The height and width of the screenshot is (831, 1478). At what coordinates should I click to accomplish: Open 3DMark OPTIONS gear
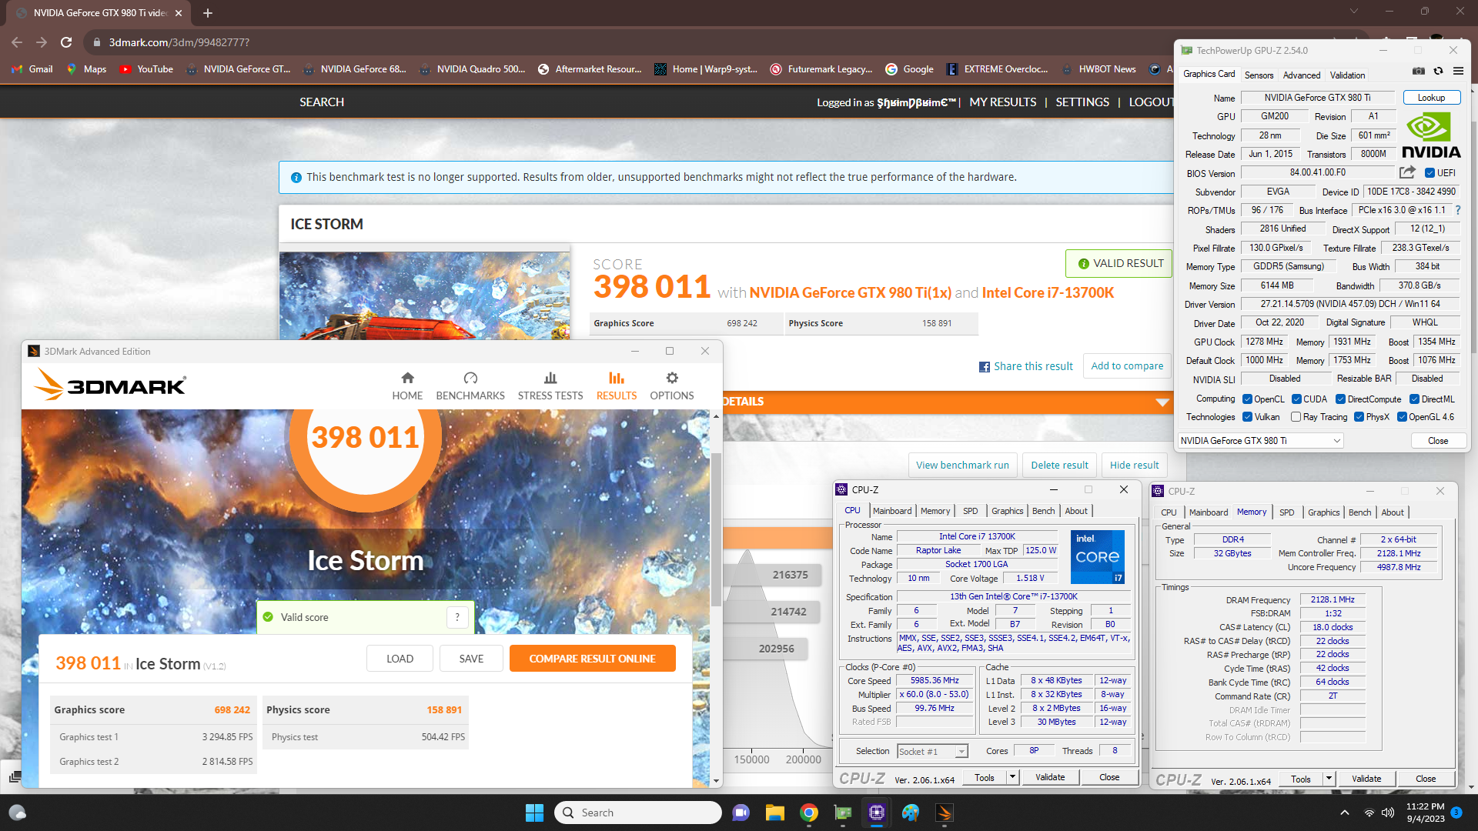click(672, 386)
